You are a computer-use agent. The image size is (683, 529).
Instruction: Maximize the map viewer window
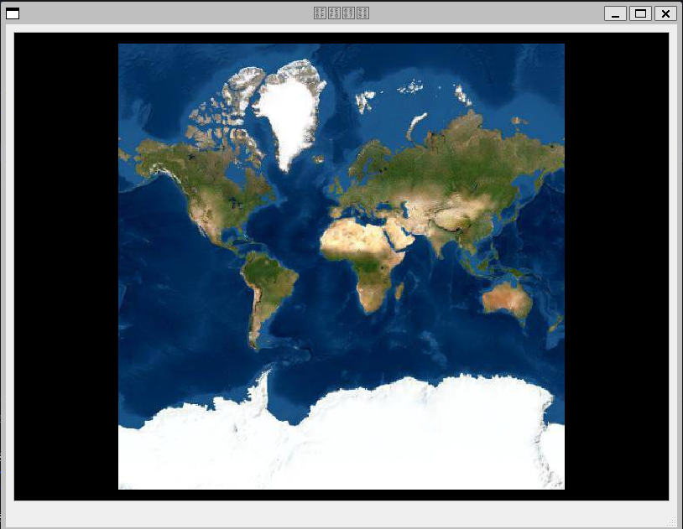(x=640, y=13)
